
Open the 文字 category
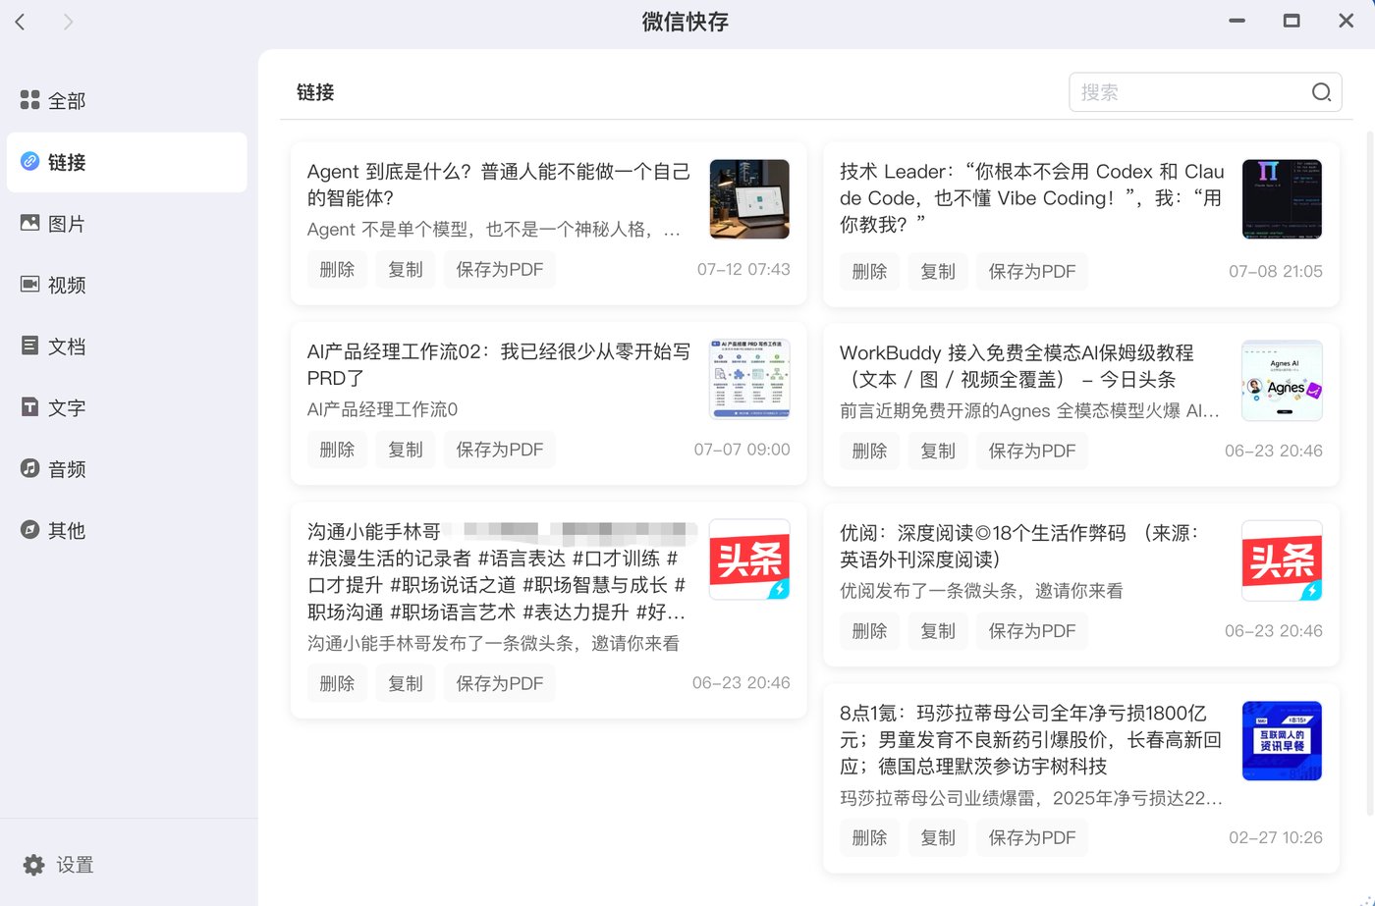(x=127, y=407)
